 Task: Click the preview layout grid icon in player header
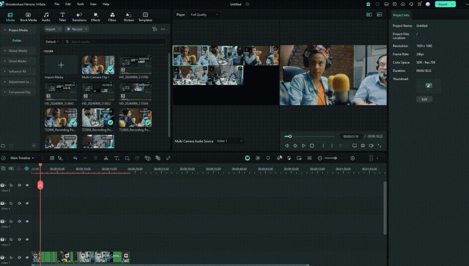tap(369, 15)
